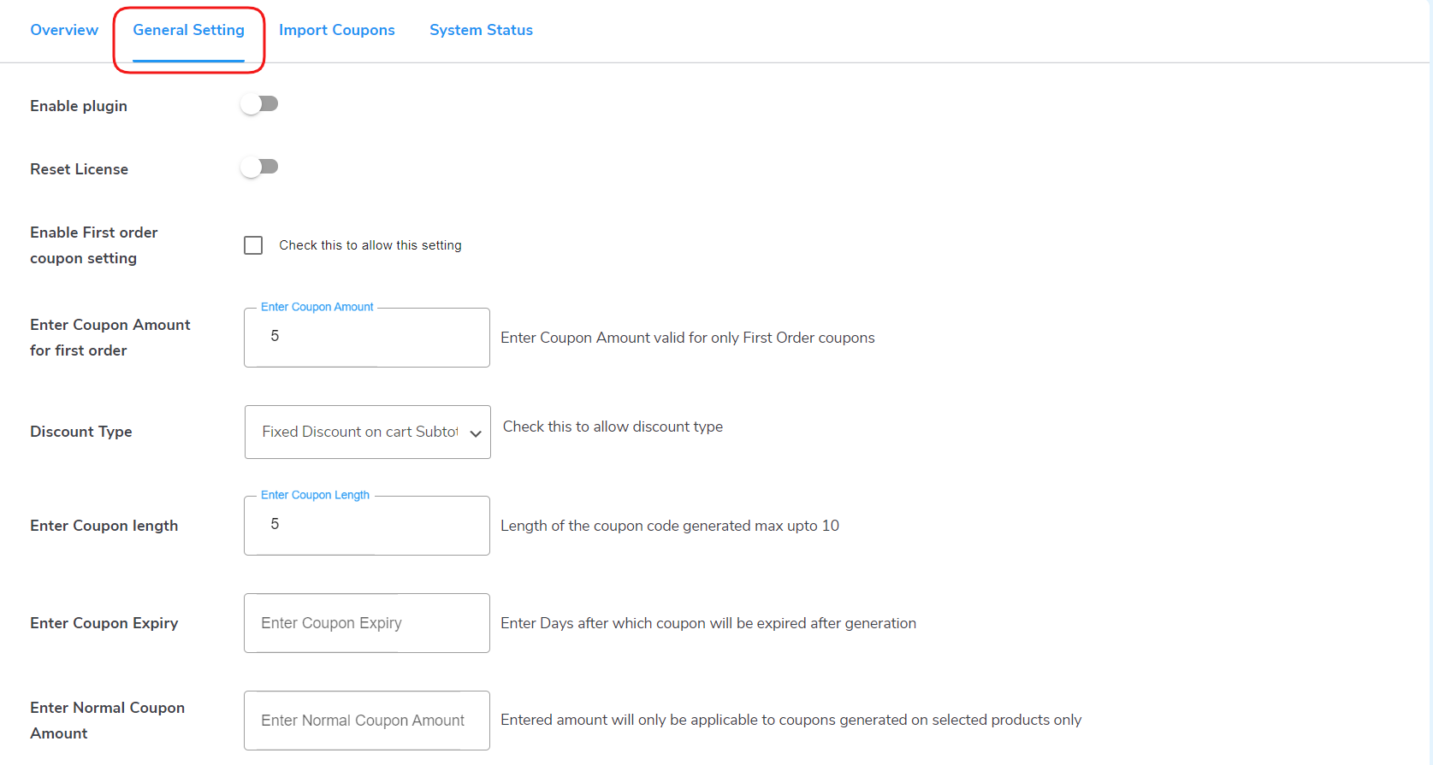This screenshot has height=765, width=1433.
Task: Click the 'Enable First order coupon setting' label
Action: coord(94,245)
